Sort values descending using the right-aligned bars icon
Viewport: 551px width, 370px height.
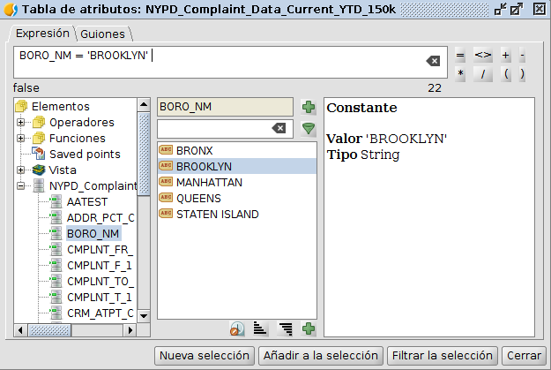pyautogui.click(x=285, y=329)
